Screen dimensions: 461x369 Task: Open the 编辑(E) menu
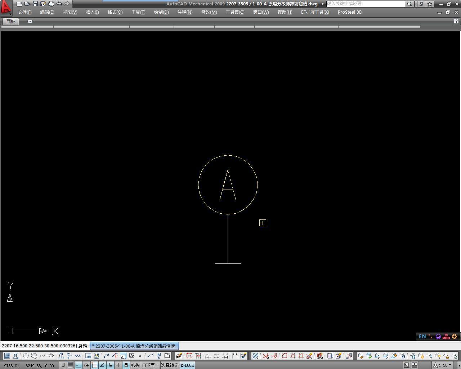47,12
